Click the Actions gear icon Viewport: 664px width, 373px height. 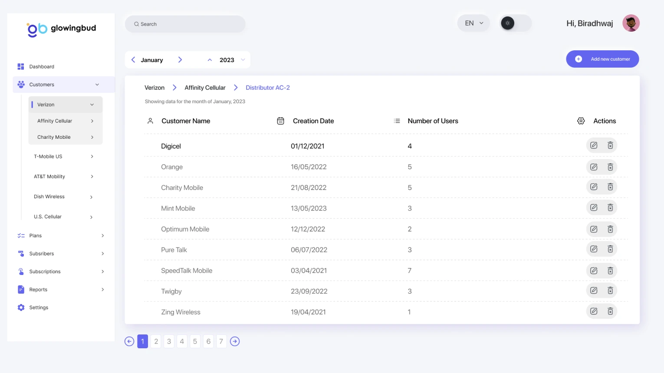point(581,121)
